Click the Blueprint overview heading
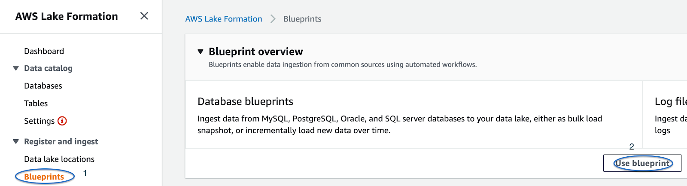 (256, 52)
